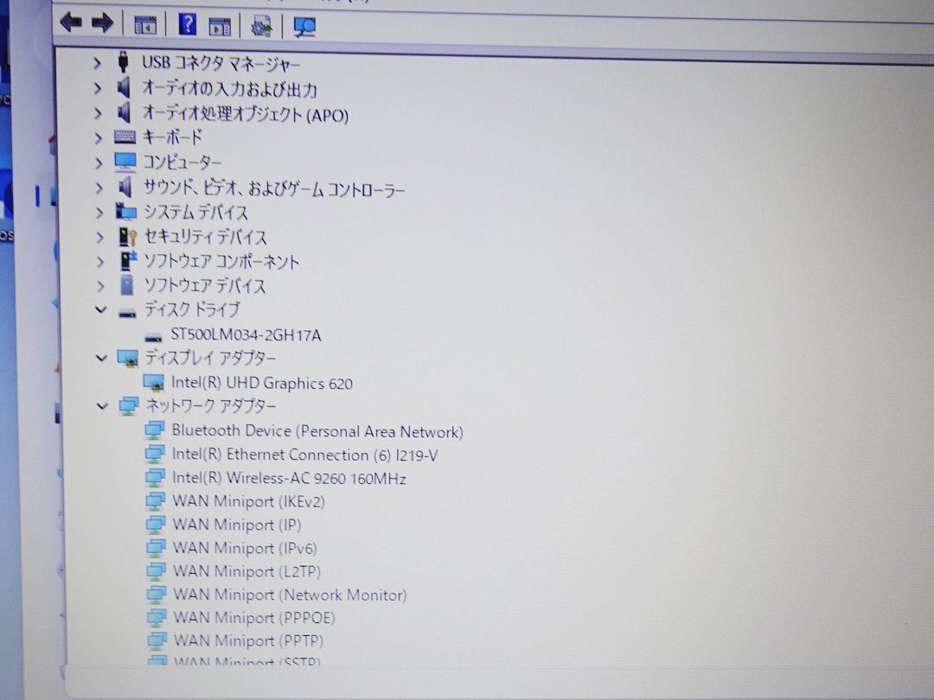The width and height of the screenshot is (934, 700).
Task: Select WAN Miniport (Network Monitor)
Action: coord(290,595)
